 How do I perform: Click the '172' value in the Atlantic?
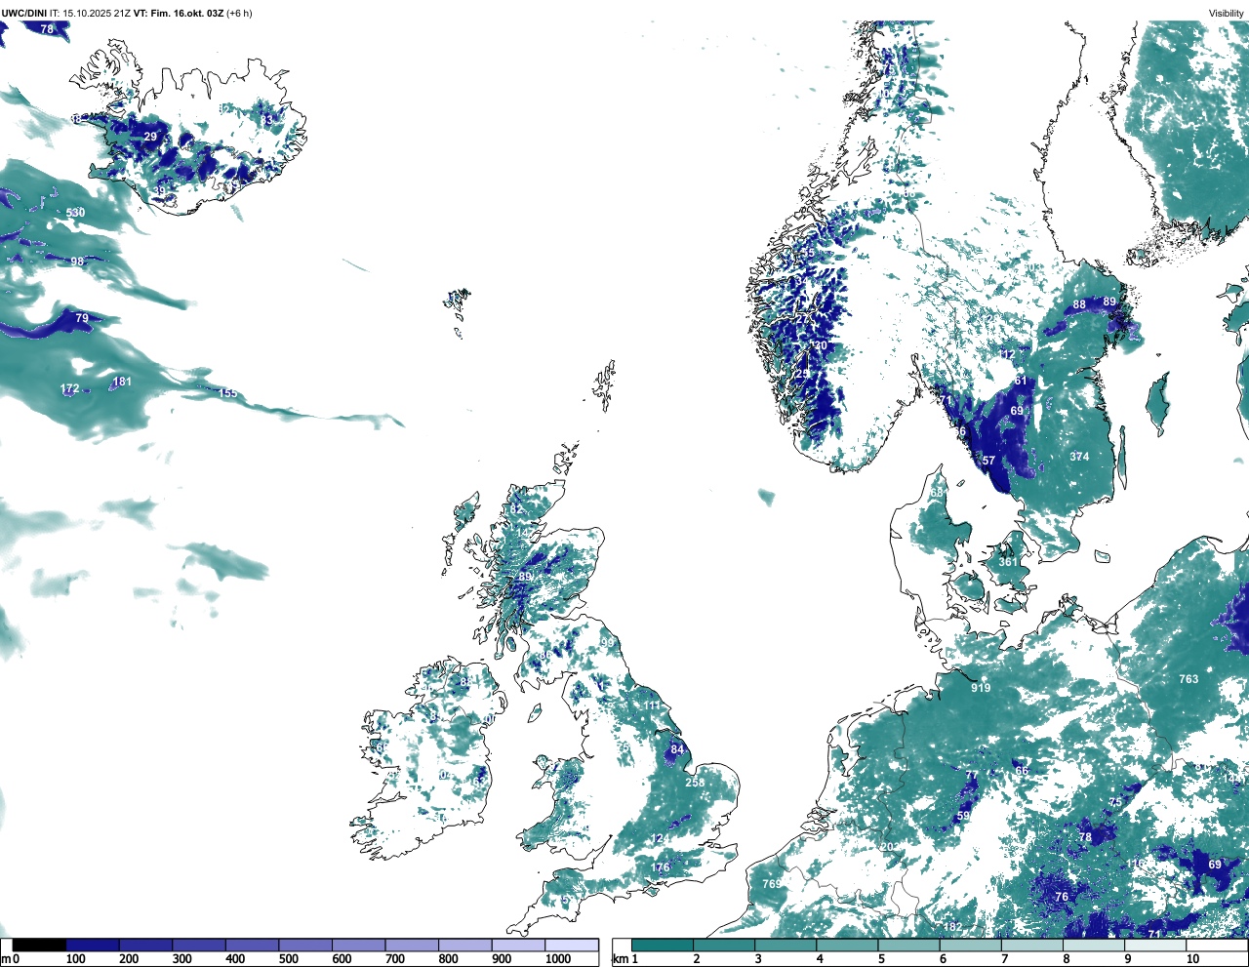click(69, 388)
